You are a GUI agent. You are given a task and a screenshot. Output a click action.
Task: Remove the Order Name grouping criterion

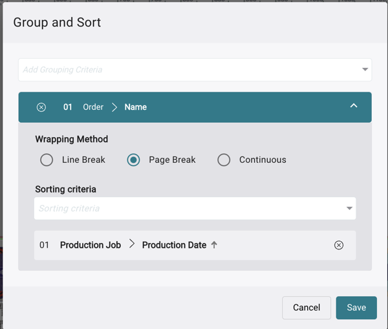pos(41,107)
